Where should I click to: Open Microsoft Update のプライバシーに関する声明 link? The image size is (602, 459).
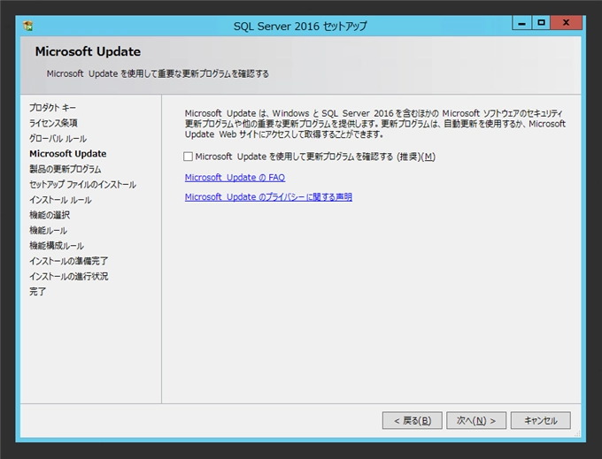(x=268, y=197)
